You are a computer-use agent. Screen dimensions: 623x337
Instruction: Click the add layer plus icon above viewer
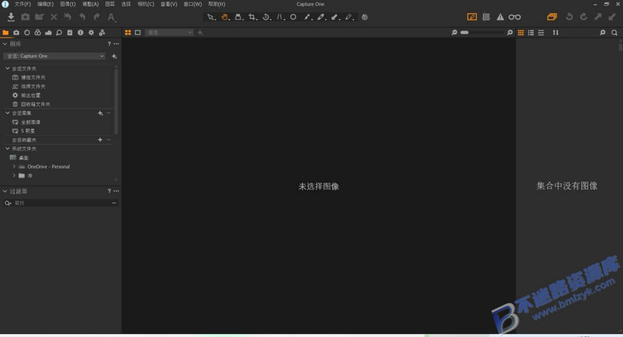(200, 32)
